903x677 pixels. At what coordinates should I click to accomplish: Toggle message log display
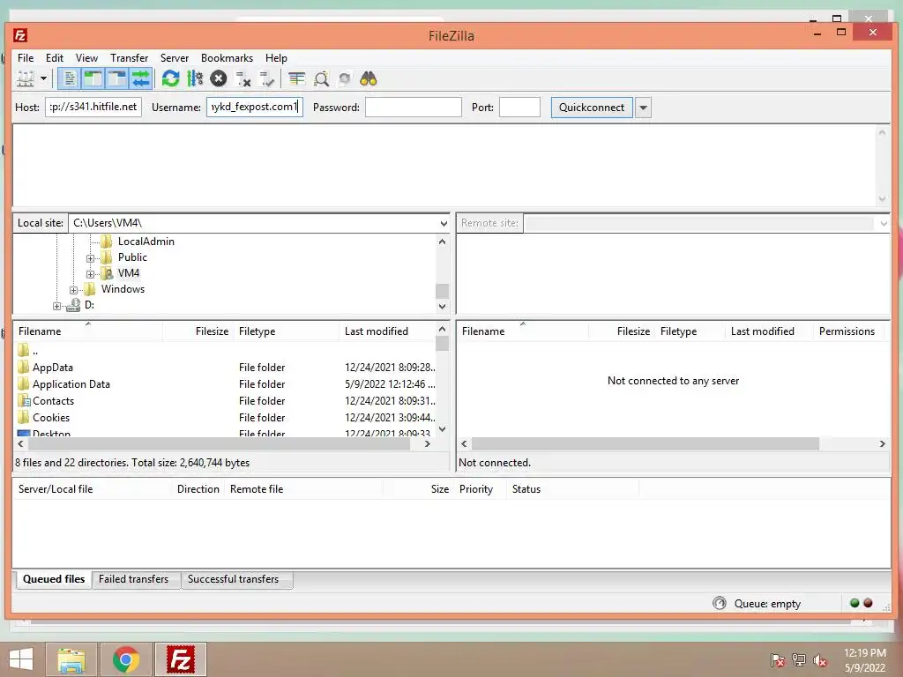click(x=70, y=78)
